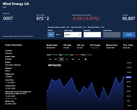
Task: Click the Registry ID 123456 value
Action: (x=9, y=77)
